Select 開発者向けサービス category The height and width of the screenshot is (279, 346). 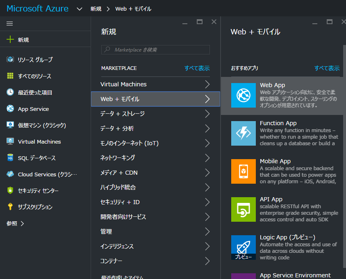click(x=155, y=217)
